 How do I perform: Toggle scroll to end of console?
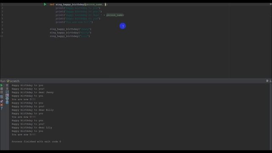pos(7,95)
